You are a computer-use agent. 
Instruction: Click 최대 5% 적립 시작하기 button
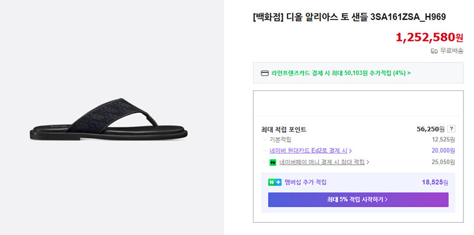(358, 200)
